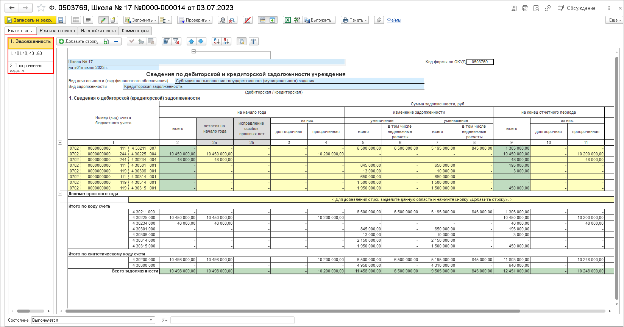
Task: Click the sort ascending А-Я icon
Action: pos(217,41)
